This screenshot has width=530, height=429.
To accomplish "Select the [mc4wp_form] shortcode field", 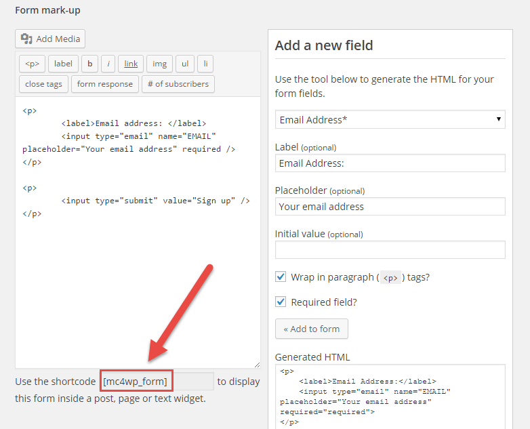I will click(157, 382).
